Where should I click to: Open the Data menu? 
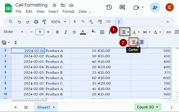pos(83,11)
